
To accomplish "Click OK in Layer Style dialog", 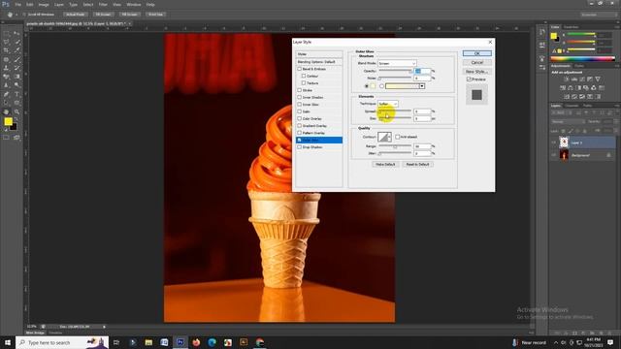I will coord(476,53).
